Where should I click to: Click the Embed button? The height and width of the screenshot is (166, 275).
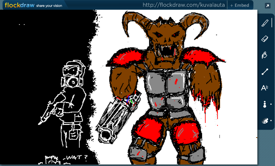point(239,5)
